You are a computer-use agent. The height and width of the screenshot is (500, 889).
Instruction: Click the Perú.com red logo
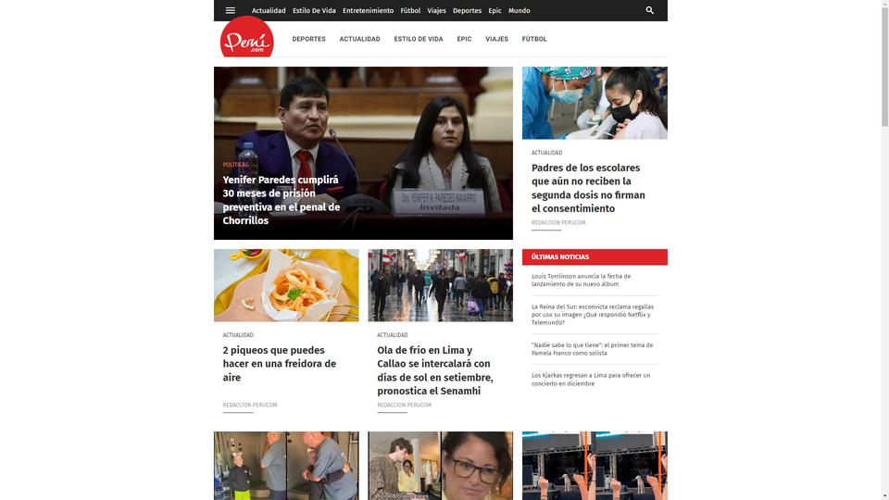pos(246,38)
